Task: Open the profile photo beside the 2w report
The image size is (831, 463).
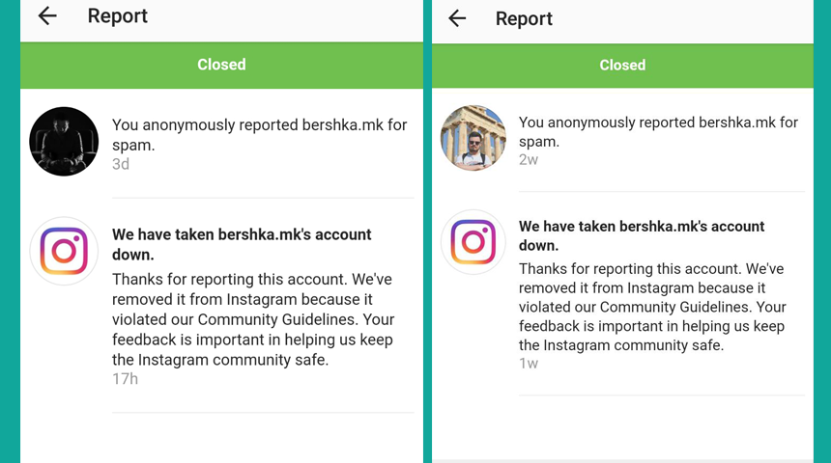Action: click(x=473, y=138)
